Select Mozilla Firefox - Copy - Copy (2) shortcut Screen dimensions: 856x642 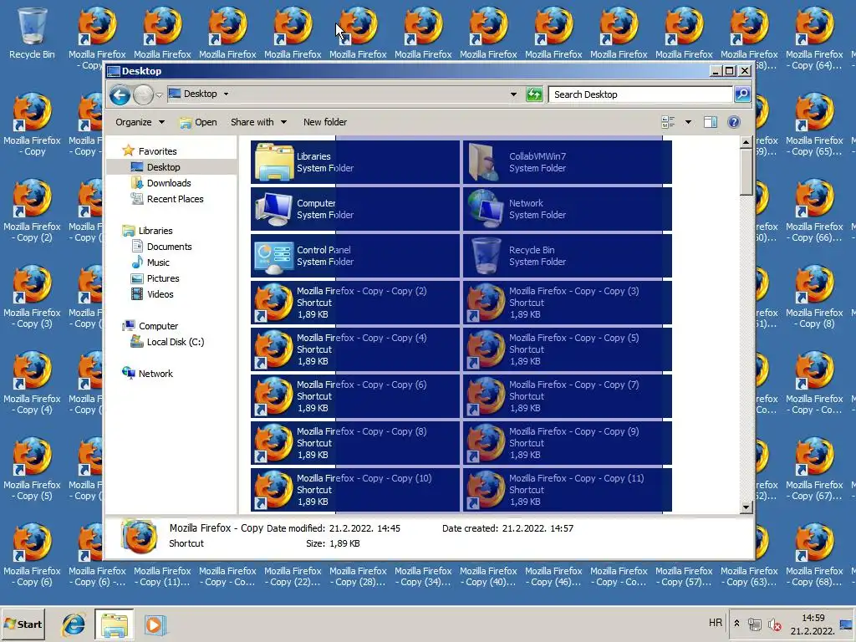click(355, 303)
